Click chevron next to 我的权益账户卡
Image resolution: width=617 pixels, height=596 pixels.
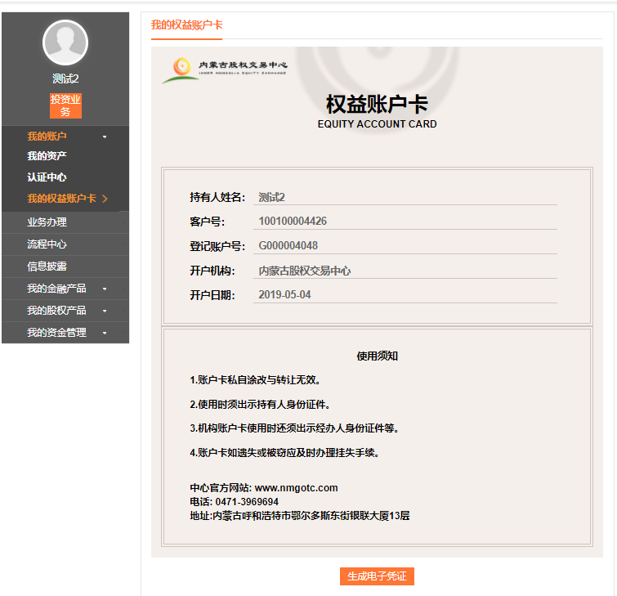[105, 199]
